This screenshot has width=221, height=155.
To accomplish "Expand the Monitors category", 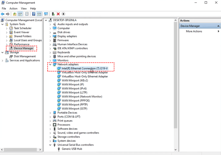I will 50,60.
